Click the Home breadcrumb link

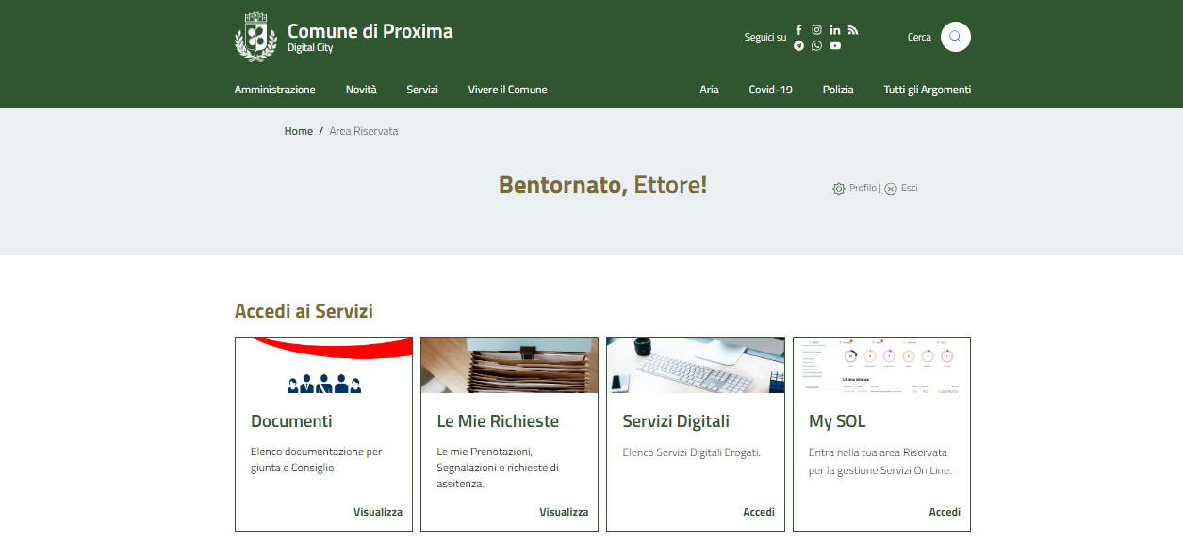tap(298, 131)
